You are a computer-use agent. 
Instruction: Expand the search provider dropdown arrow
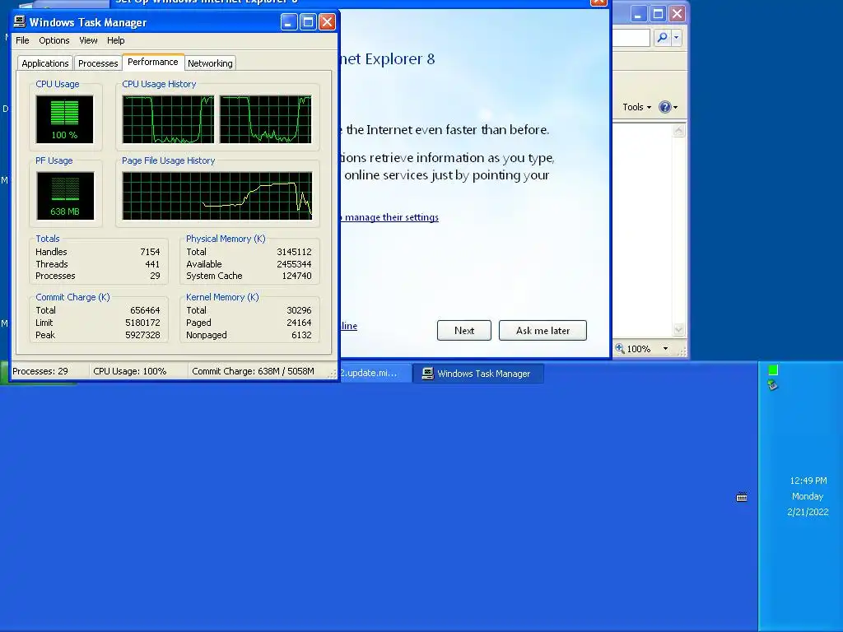click(x=677, y=37)
